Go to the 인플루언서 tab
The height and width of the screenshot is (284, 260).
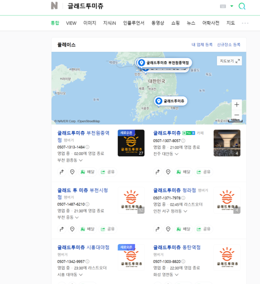[x=134, y=23]
